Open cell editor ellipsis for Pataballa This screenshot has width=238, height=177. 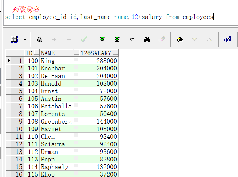coord(76,105)
